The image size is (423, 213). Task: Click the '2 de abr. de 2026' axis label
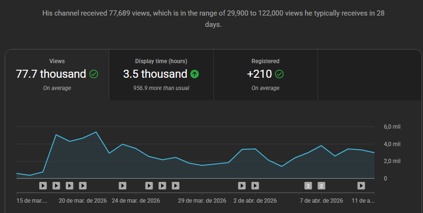(255, 201)
